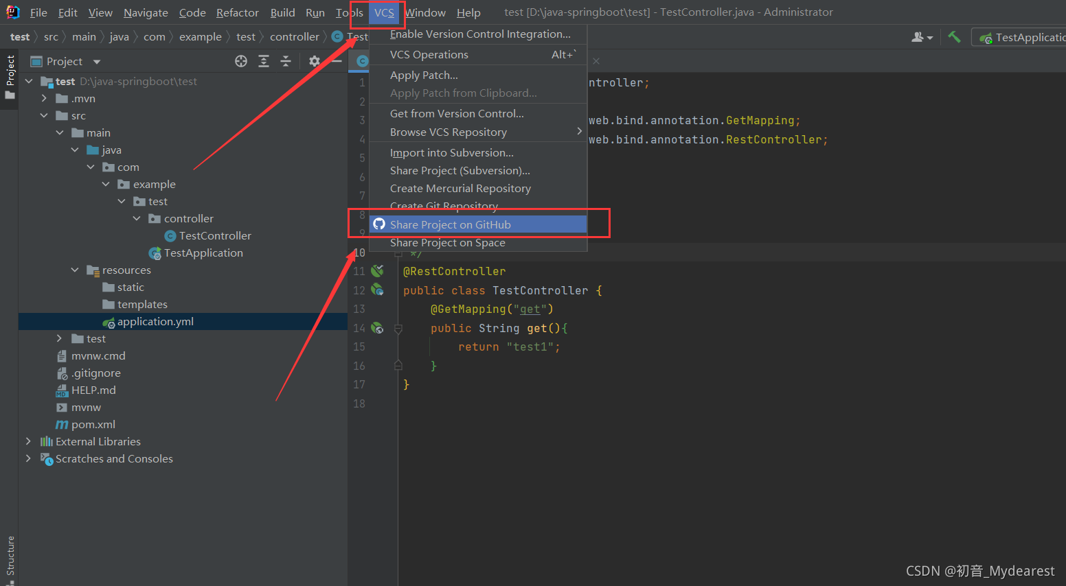Open the Project tool window side tab
Screen dimensions: 1066x586
click(x=10, y=77)
